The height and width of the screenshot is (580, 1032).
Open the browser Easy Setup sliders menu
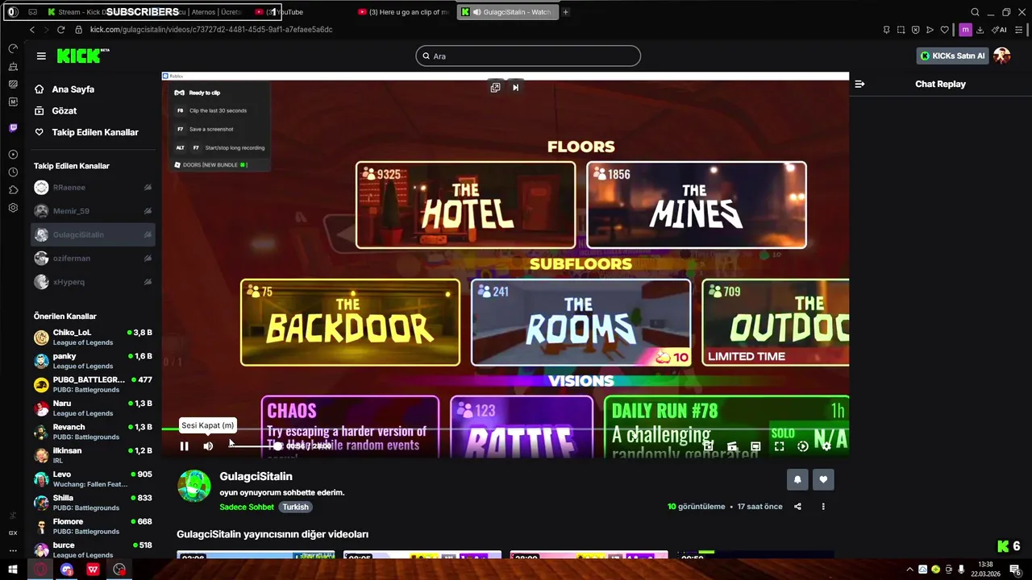click(1019, 30)
